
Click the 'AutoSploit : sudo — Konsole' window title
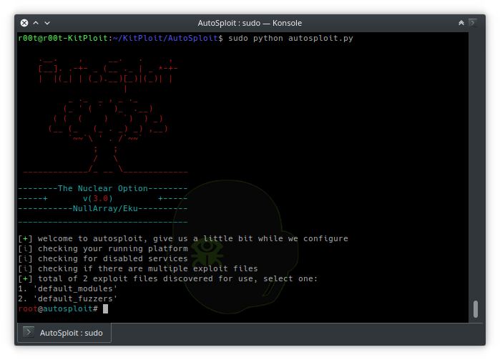click(x=250, y=23)
